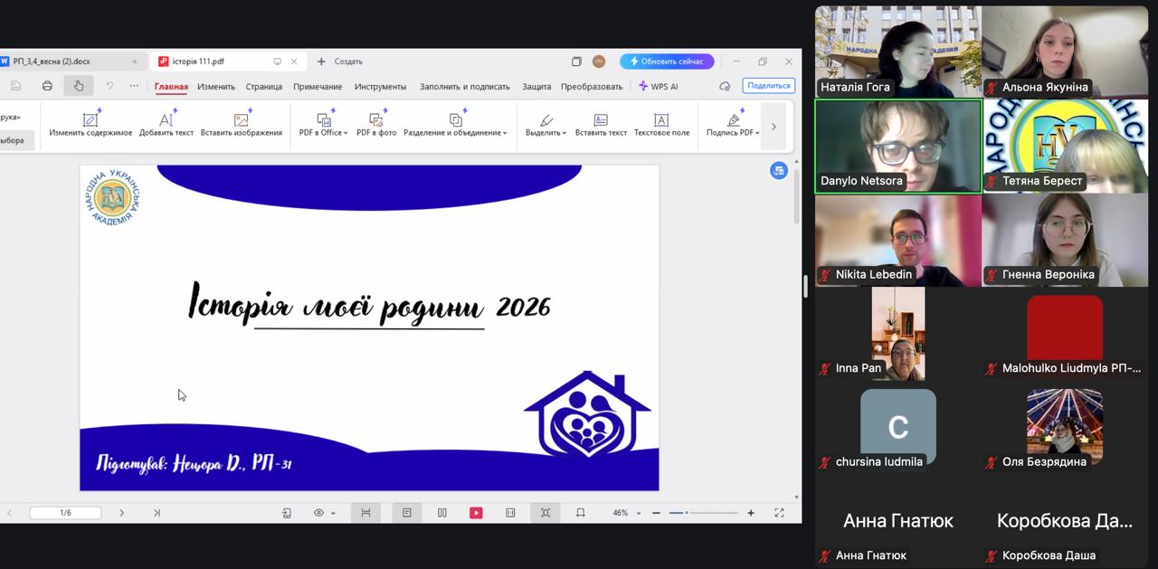Toggle the eye view mode icon
1158x569 pixels.
tap(318, 513)
